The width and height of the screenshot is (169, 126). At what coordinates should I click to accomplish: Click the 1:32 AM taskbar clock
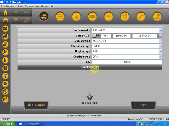[163, 124]
